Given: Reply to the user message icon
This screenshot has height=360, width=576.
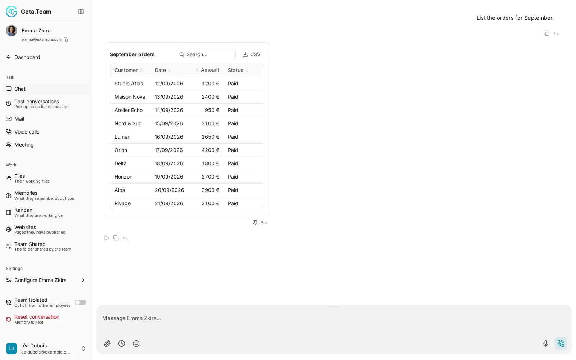Looking at the screenshot, I should (x=556, y=33).
